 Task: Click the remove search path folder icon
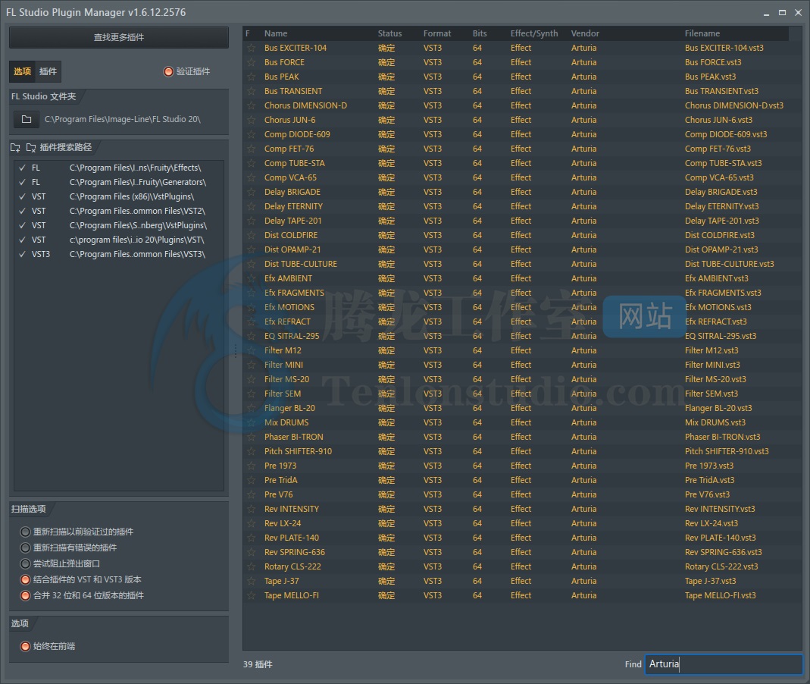[x=31, y=148]
